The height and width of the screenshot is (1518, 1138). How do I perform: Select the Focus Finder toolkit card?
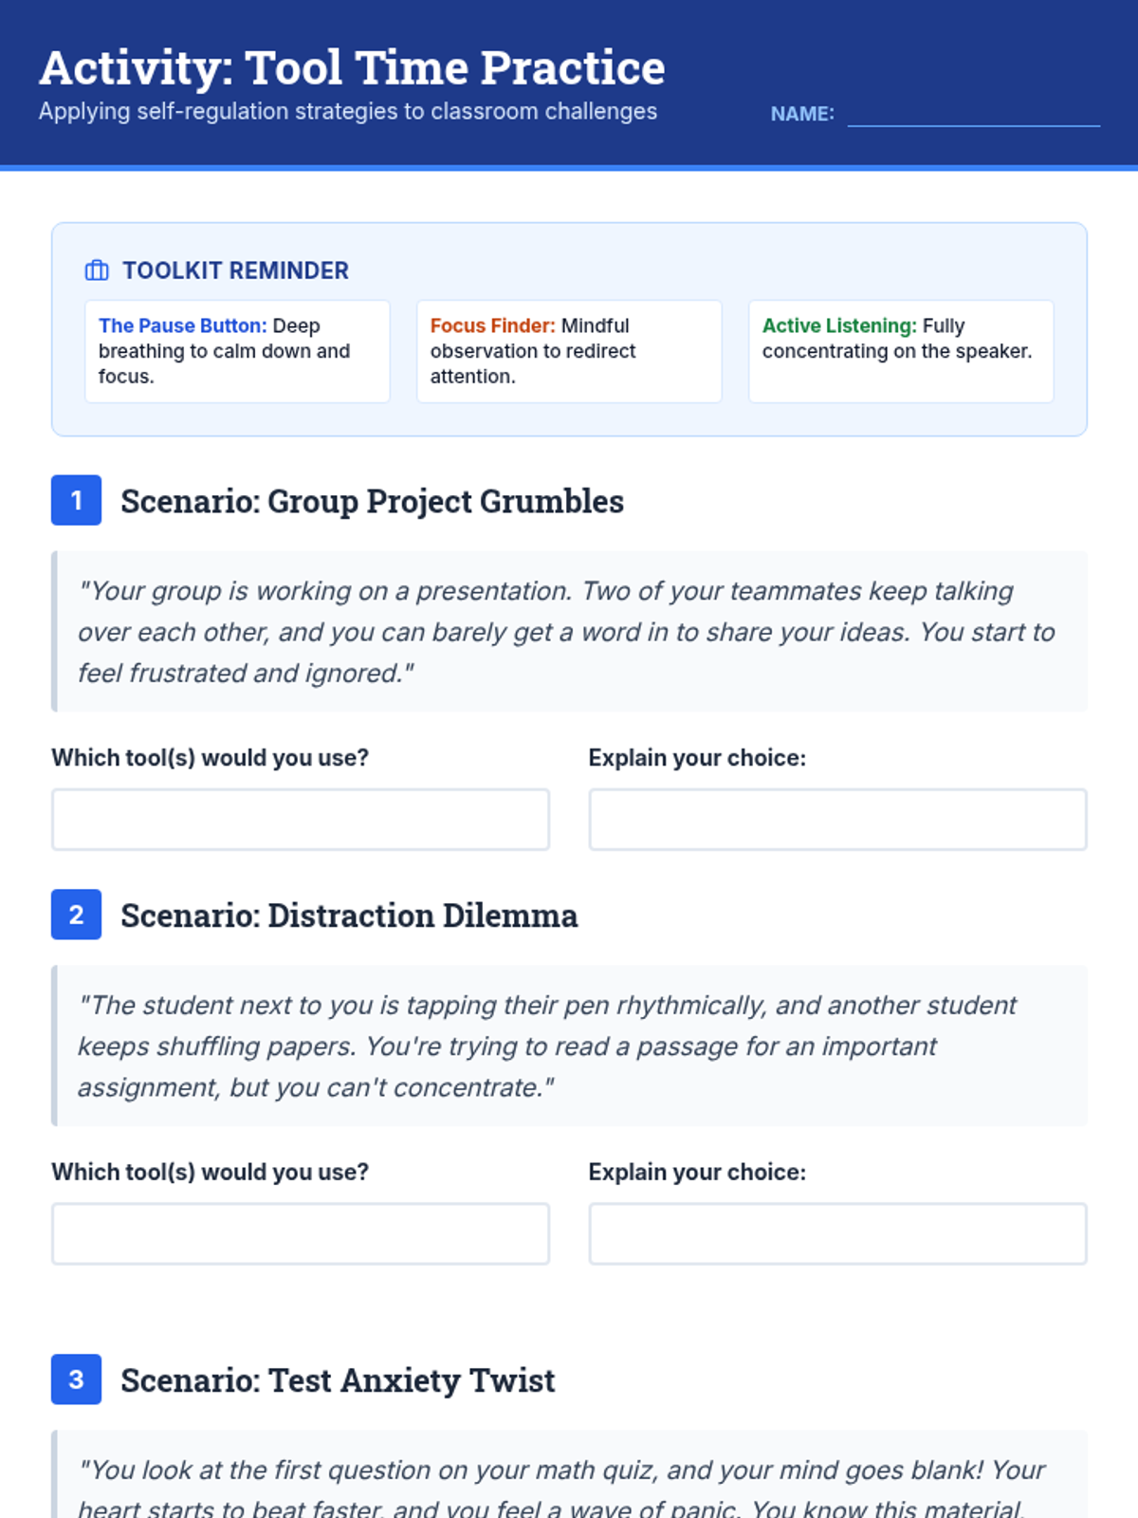569,351
